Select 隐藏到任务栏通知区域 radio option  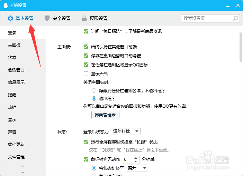click(94, 90)
